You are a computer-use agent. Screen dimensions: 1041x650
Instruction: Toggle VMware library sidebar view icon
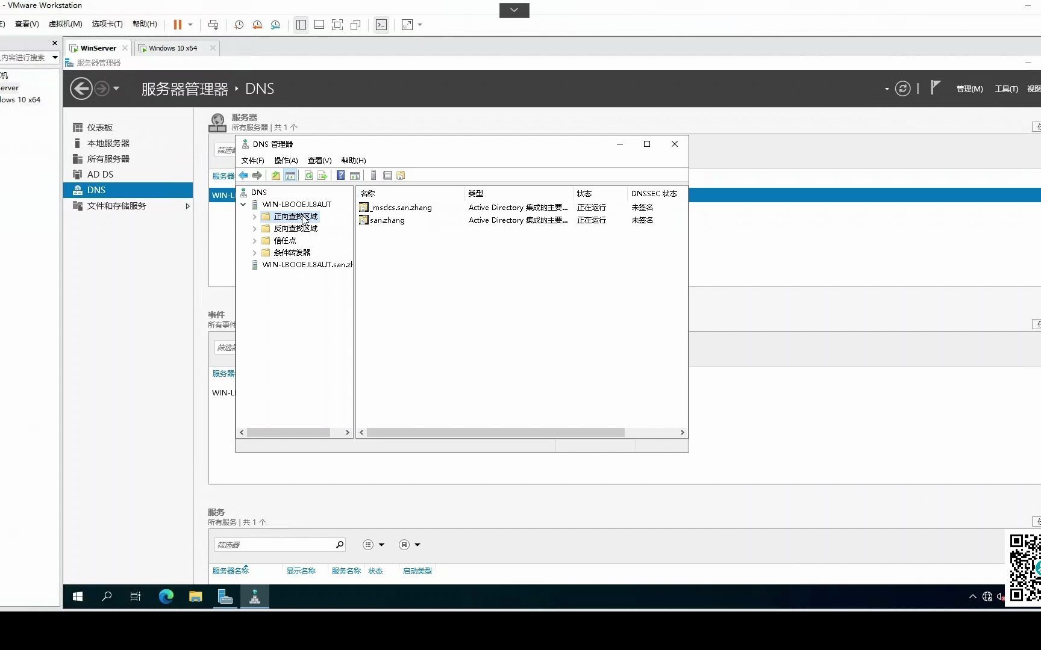point(301,25)
